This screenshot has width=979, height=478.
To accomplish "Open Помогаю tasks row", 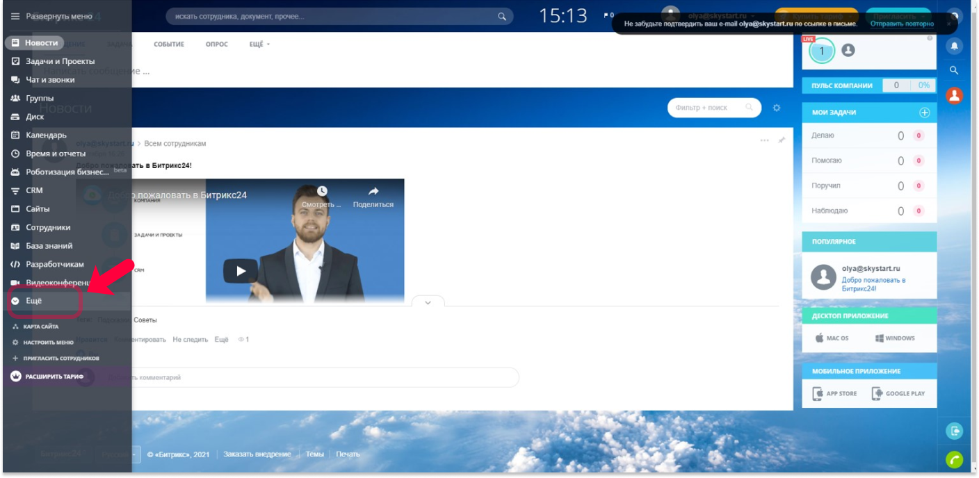I will [x=869, y=160].
